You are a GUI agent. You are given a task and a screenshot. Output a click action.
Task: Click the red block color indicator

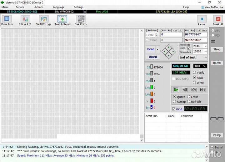(152, 101)
